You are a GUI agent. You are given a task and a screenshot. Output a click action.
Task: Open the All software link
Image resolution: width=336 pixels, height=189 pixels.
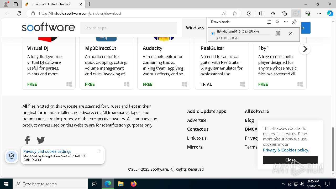[x=257, y=111]
